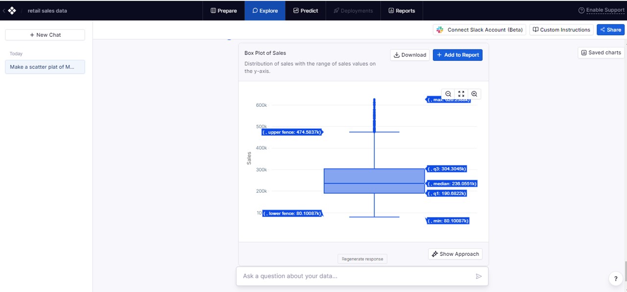This screenshot has height=292, width=627.
Task: Open the help question mark button
Action: (x=616, y=279)
